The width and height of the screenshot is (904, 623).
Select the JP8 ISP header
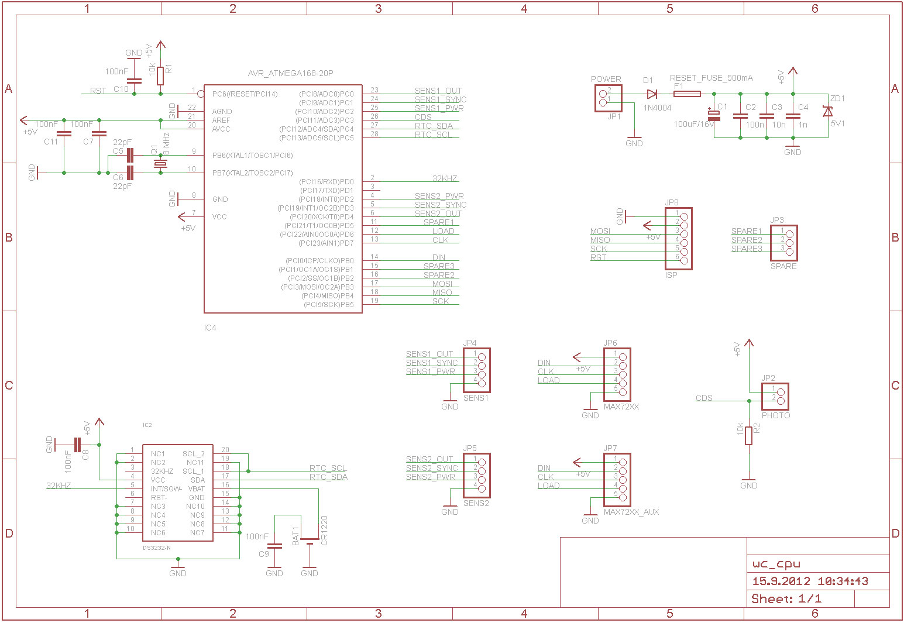point(679,239)
